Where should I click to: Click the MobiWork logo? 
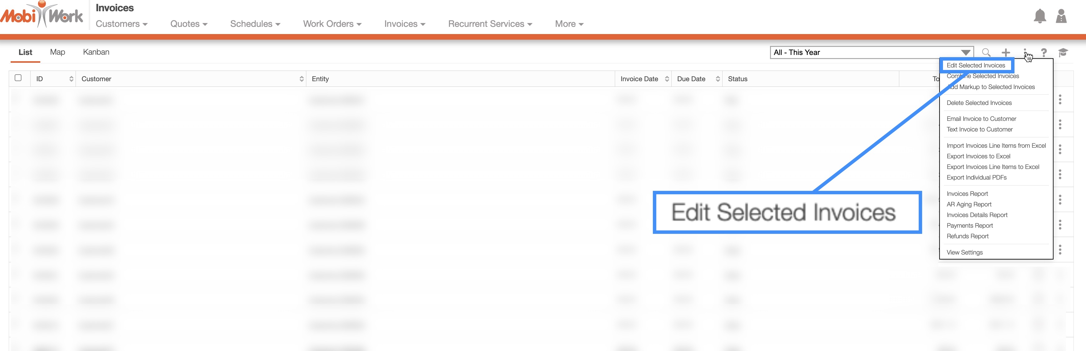point(42,15)
